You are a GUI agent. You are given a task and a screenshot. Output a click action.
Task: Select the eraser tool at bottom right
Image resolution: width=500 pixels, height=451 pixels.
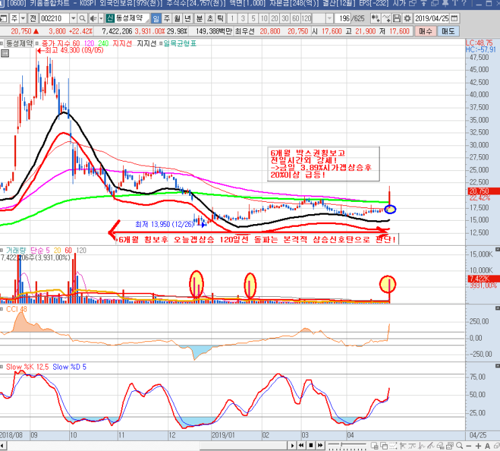(x=497, y=446)
